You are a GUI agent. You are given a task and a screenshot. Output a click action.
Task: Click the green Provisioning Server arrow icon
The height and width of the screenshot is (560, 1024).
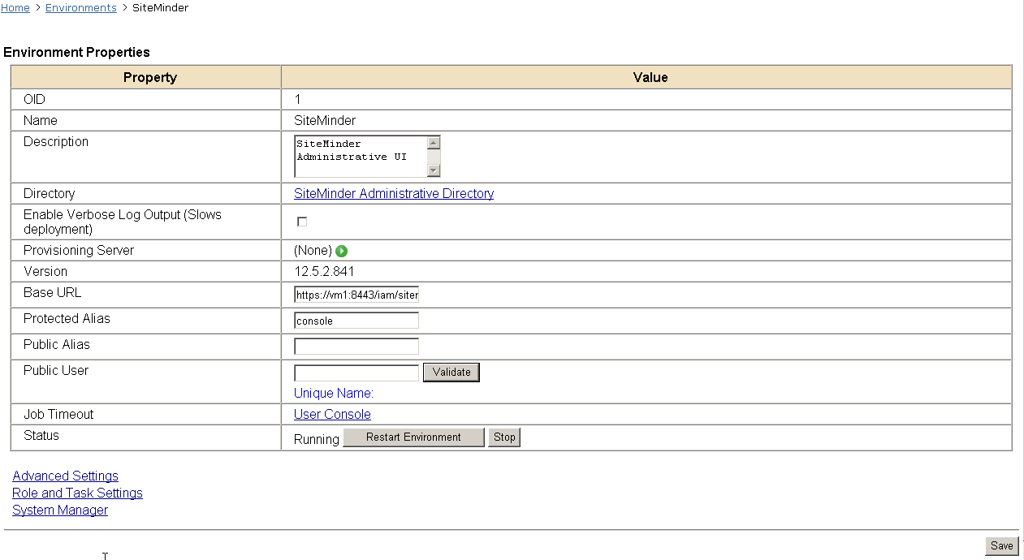point(342,251)
